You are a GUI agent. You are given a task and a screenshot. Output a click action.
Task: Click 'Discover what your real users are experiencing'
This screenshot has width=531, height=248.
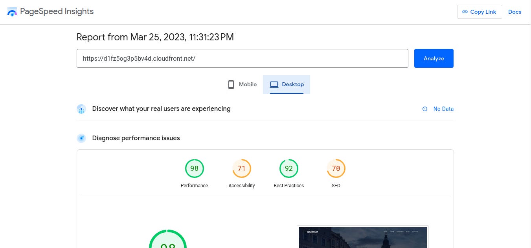tap(161, 109)
